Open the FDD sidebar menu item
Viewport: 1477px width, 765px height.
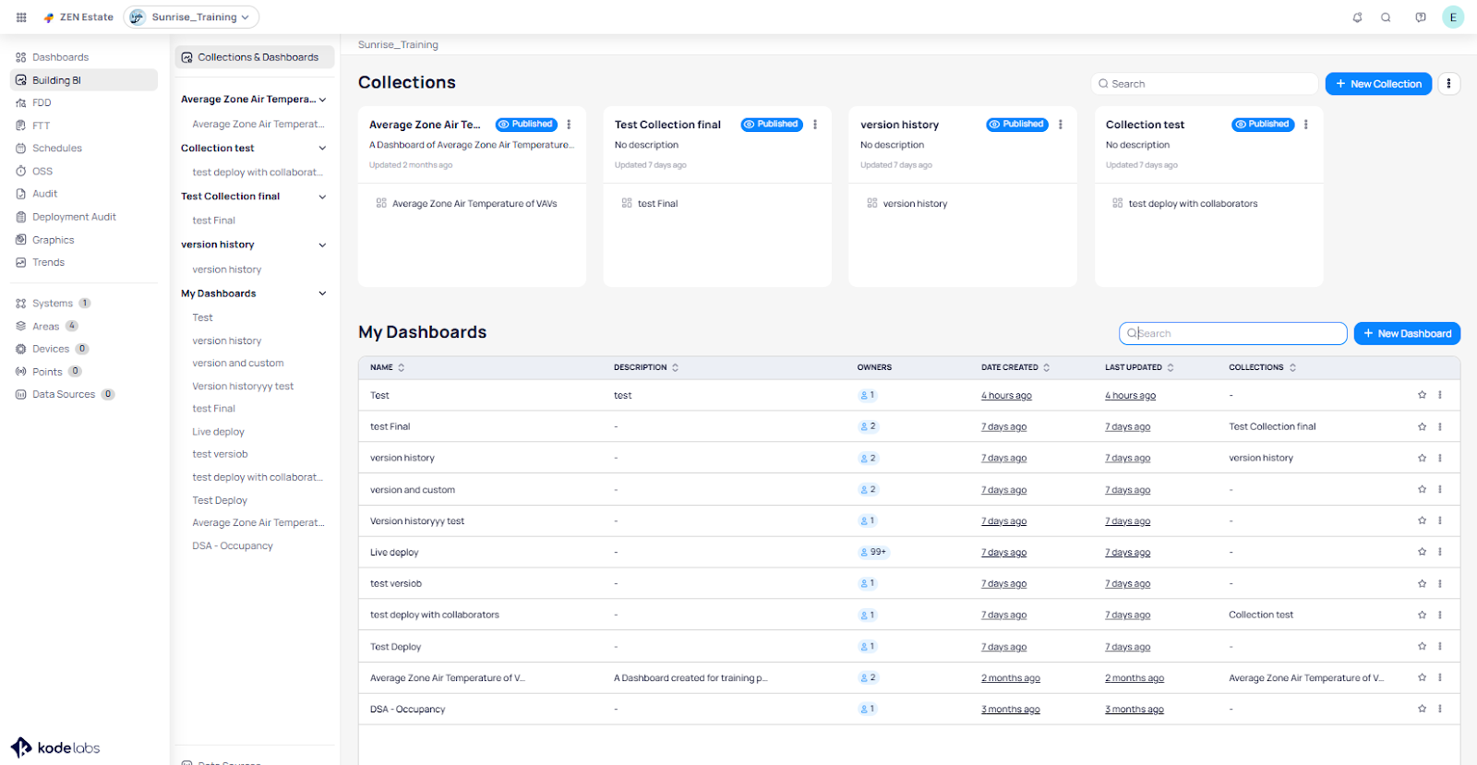(x=42, y=102)
